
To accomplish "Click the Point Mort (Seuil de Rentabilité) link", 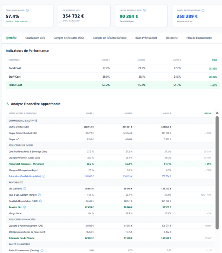I will [x=25, y=176].
